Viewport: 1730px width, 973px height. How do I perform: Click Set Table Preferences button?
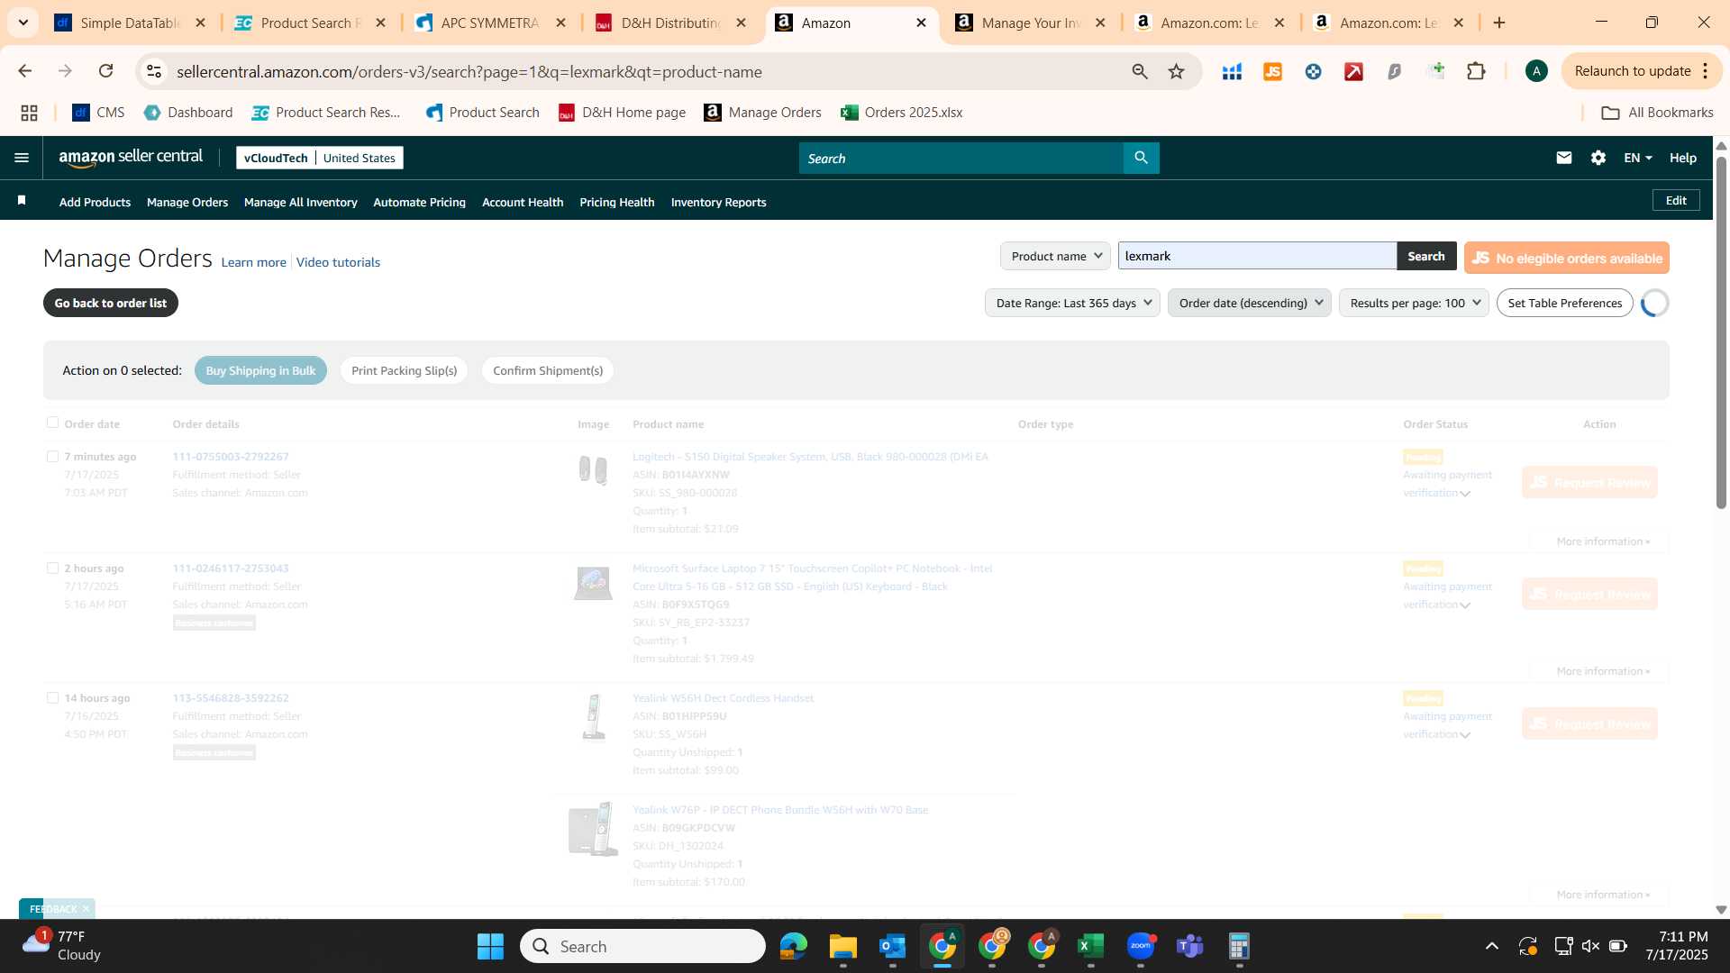tap(1564, 303)
